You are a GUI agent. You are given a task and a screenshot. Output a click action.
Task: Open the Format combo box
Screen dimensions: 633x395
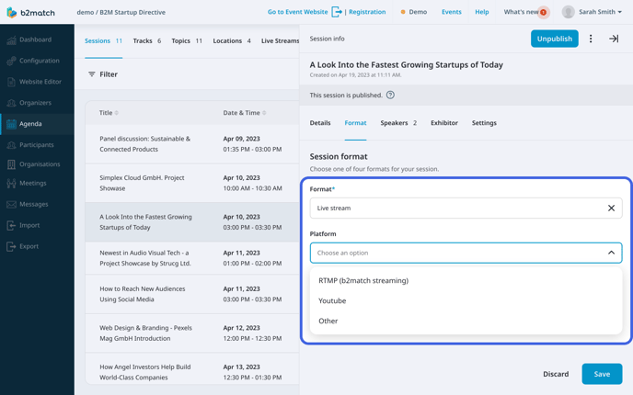(x=466, y=208)
